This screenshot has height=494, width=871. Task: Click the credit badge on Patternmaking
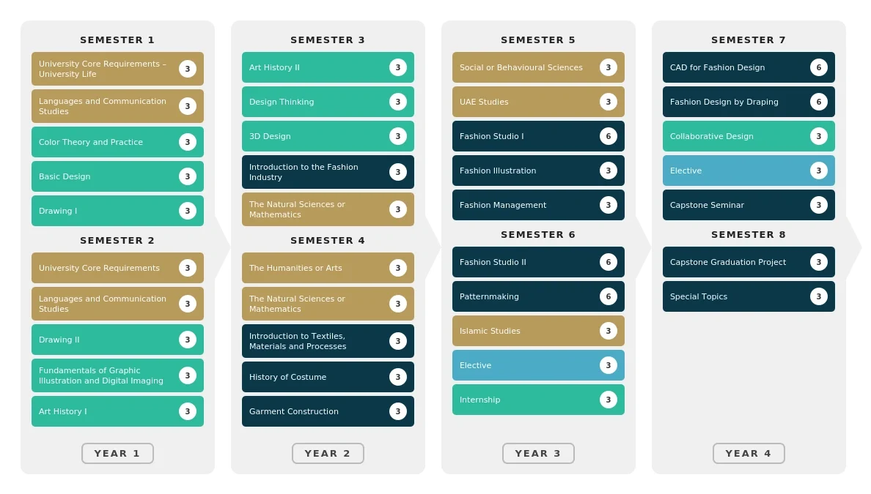pos(608,296)
